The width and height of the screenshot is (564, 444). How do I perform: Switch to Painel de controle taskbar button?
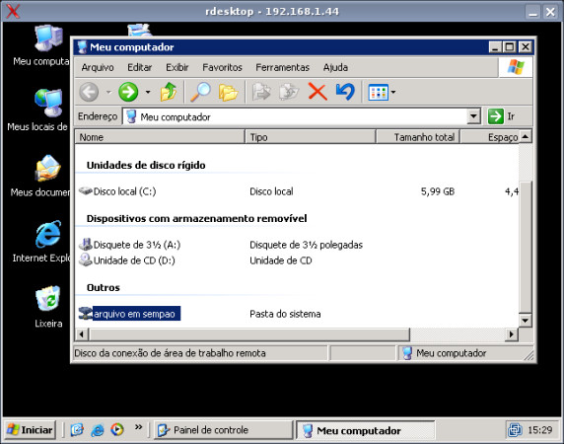[223, 430]
